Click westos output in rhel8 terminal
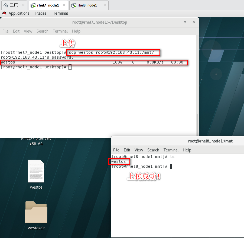Viewport: 244px width, 238px height. click(119, 161)
